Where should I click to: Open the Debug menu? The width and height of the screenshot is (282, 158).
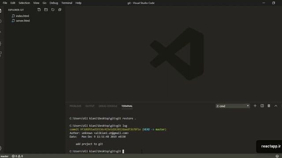point(54,3)
